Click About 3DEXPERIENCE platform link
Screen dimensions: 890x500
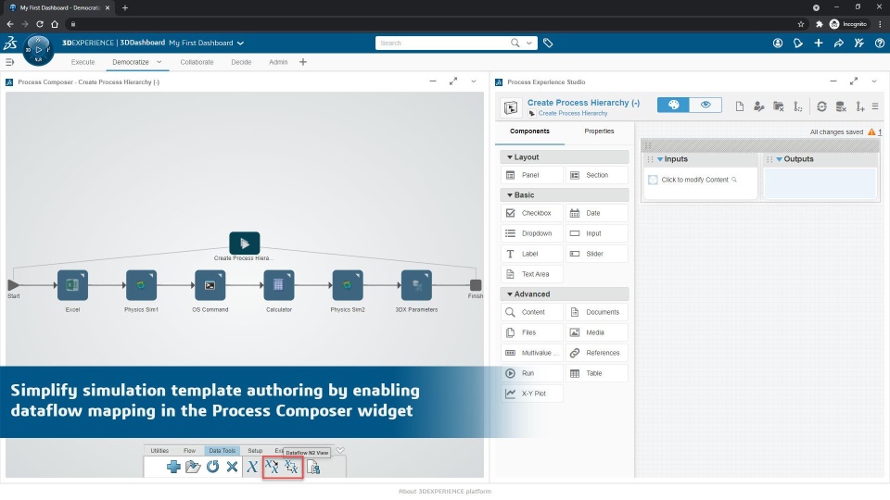[x=444, y=492]
